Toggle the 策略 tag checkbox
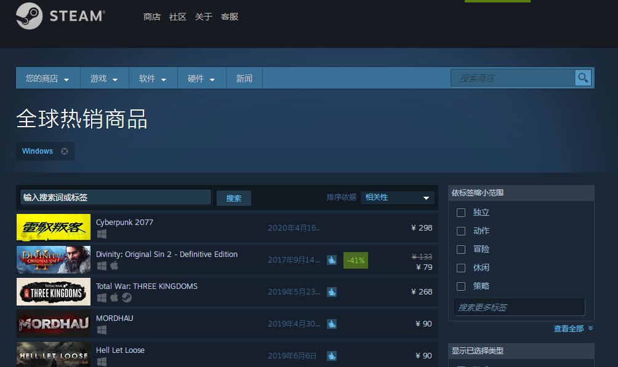Screen dimensions: 618x367 (461, 286)
